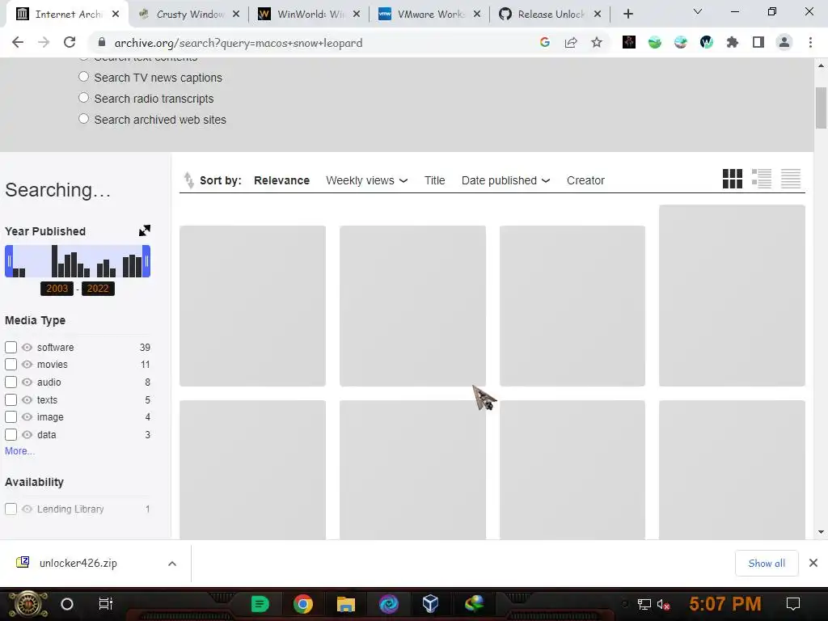Click the 2003 start year field
This screenshot has height=621, width=828.
pyautogui.click(x=57, y=289)
